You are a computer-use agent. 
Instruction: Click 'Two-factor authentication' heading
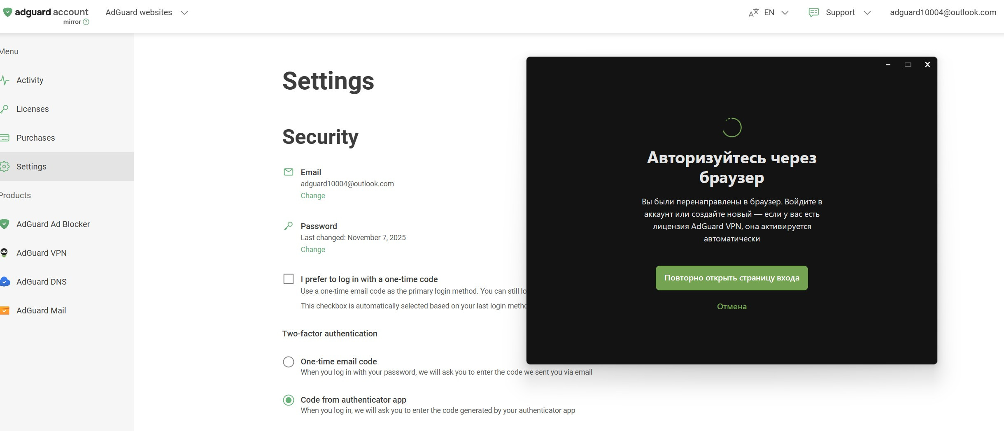click(x=330, y=334)
